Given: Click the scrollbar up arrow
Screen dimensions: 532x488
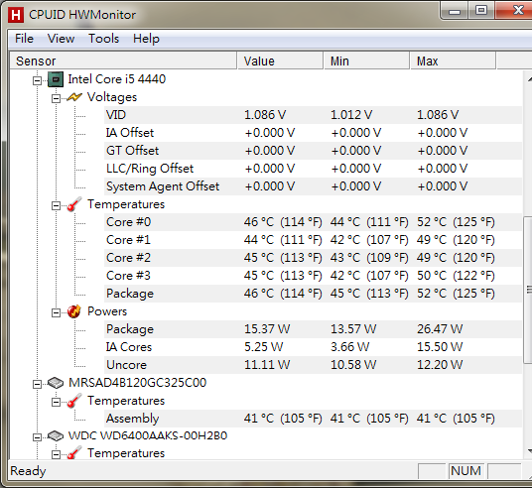Looking at the screenshot, I should [529, 79].
